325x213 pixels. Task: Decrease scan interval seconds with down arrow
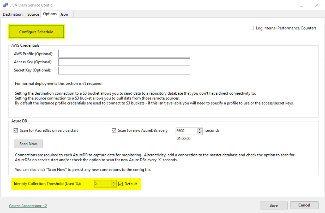click(200, 133)
